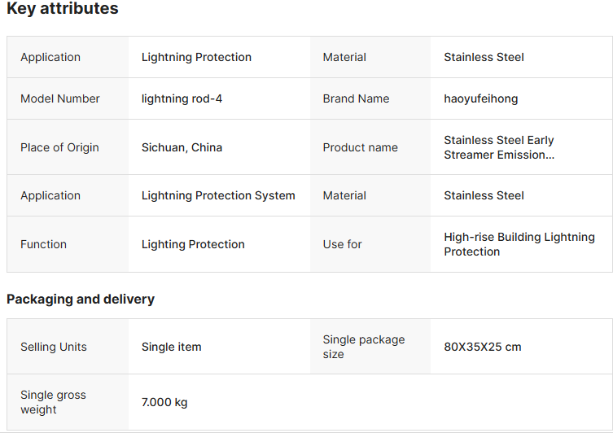
Task: Select the Brand Name label
Action: [356, 98]
